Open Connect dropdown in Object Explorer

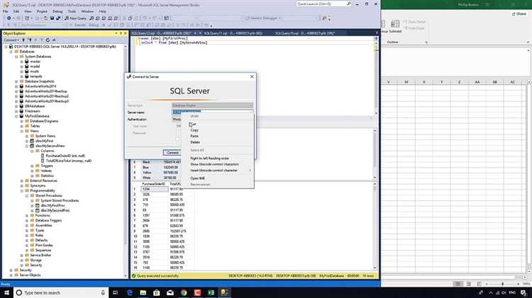11,40
